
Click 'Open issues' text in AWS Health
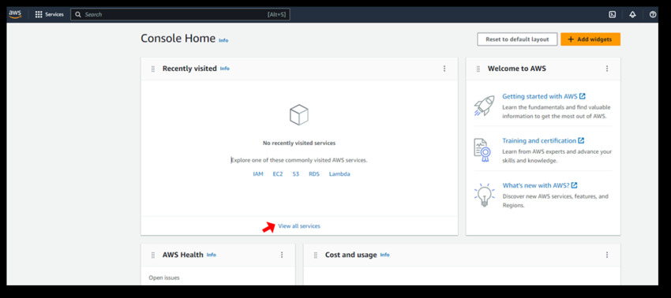click(x=164, y=278)
